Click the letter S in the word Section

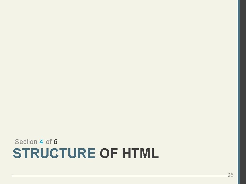pos(17,142)
